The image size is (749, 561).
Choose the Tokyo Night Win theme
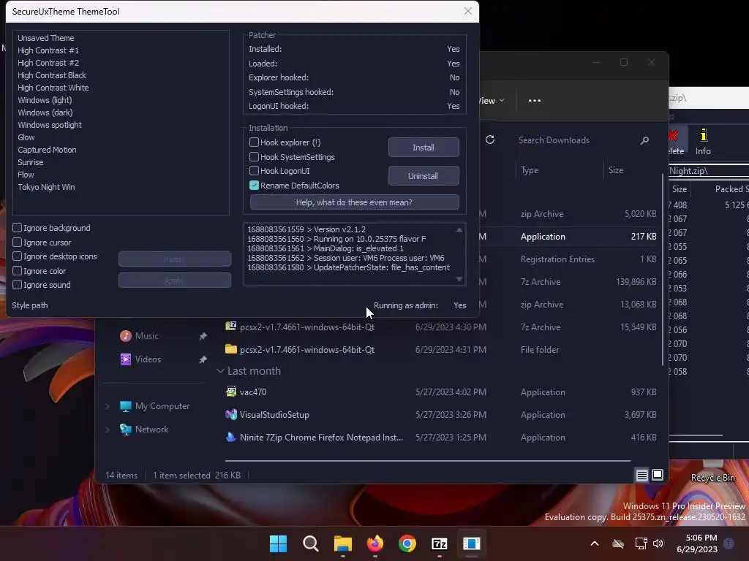tap(46, 186)
